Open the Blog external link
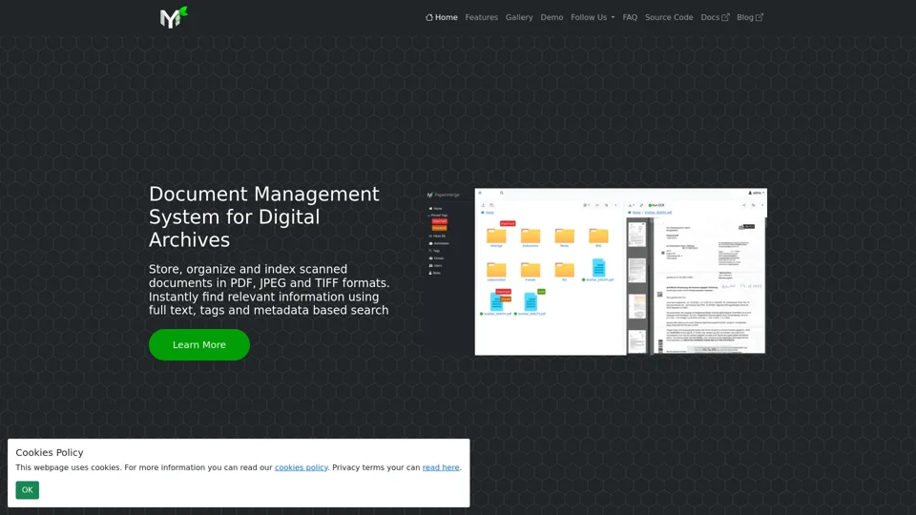Viewport: 916px width, 515px height. (x=750, y=17)
